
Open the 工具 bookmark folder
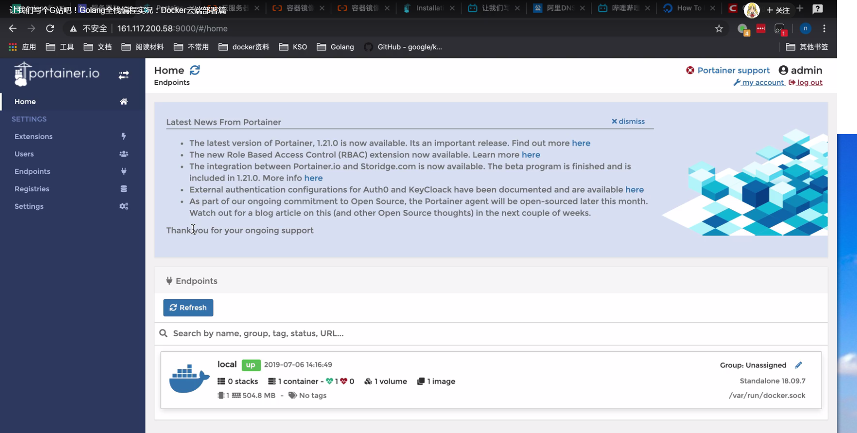[x=60, y=47]
